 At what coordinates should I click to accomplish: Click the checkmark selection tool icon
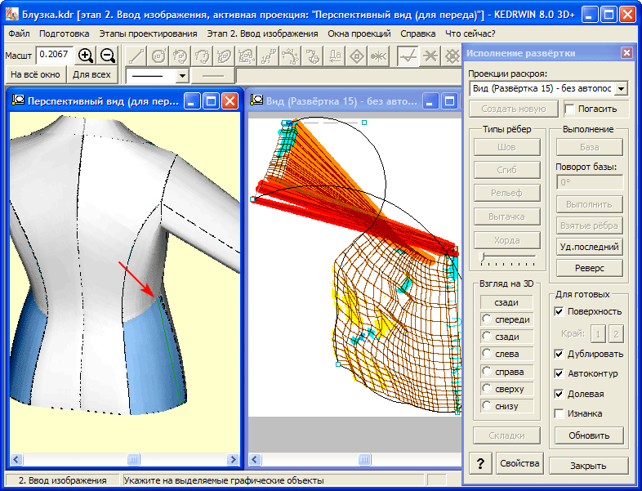click(408, 56)
